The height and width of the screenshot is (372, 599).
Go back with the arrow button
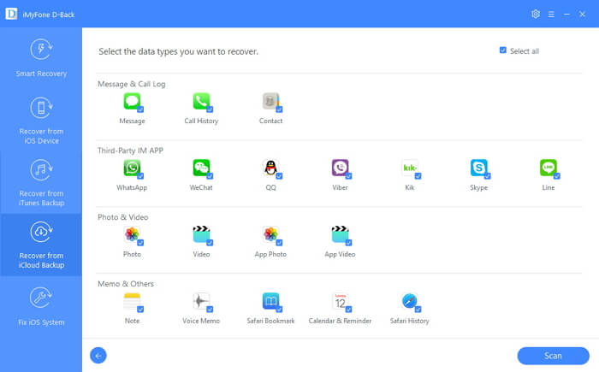point(98,356)
